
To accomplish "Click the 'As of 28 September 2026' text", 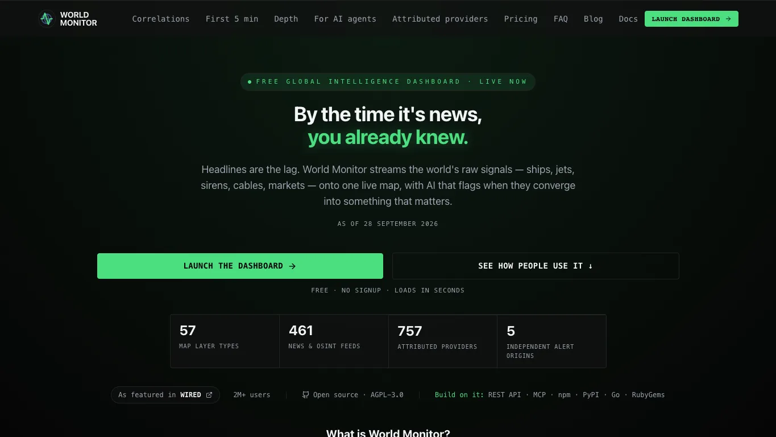I will (x=388, y=224).
